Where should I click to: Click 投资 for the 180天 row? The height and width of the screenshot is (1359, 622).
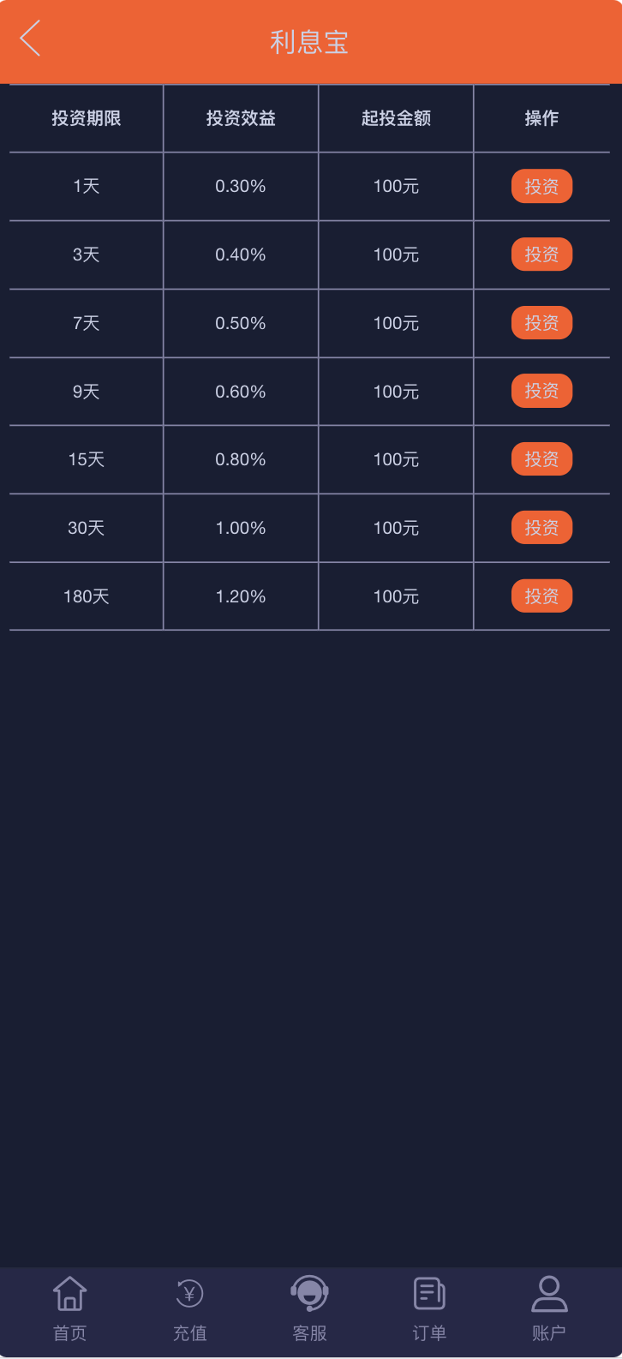coord(541,596)
